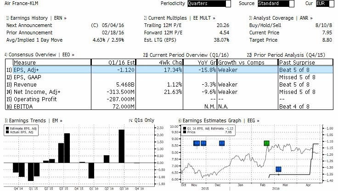Click the blue event marker in March
The width and height of the screenshot is (338, 191).
click(x=278, y=169)
